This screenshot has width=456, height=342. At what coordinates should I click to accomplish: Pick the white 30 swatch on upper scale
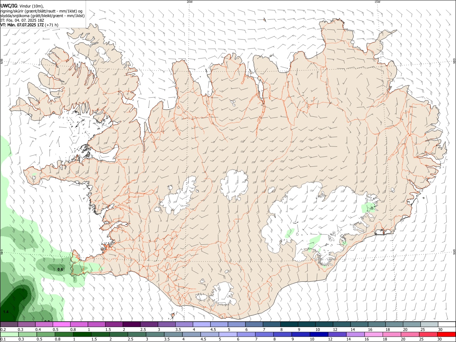tap(447, 324)
